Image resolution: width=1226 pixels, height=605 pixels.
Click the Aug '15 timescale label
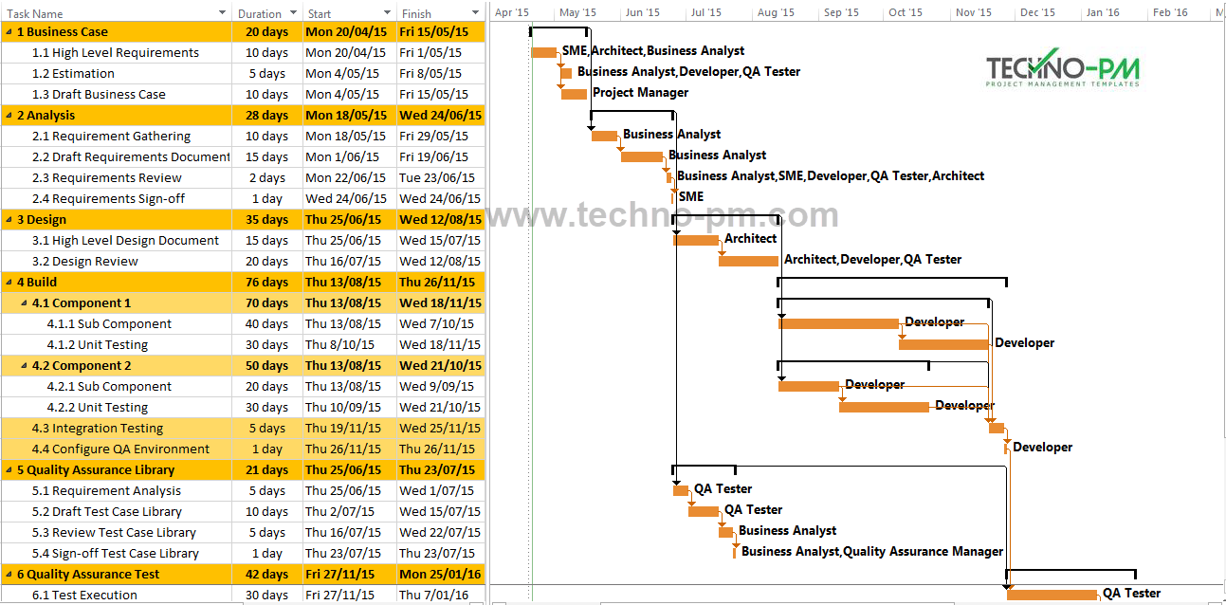(x=776, y=13)
